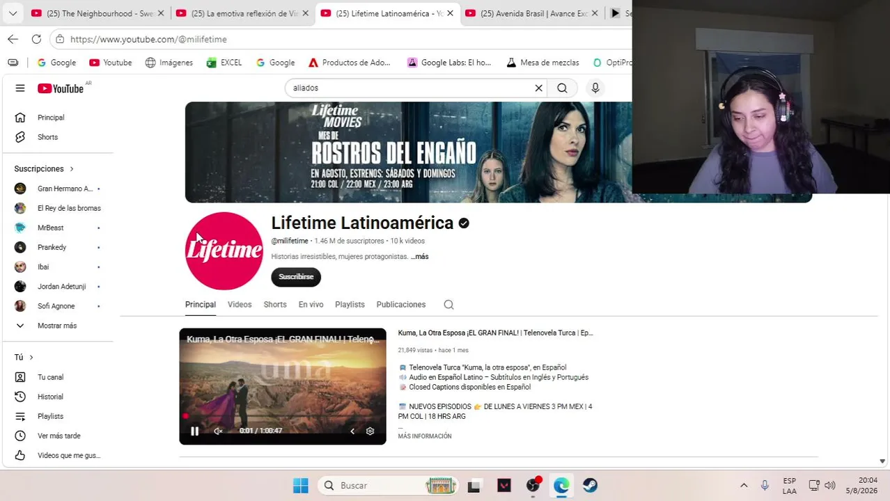Click the site info icon in address bar
The height and width of the screenshot is (501, 890).
(60, 40)
